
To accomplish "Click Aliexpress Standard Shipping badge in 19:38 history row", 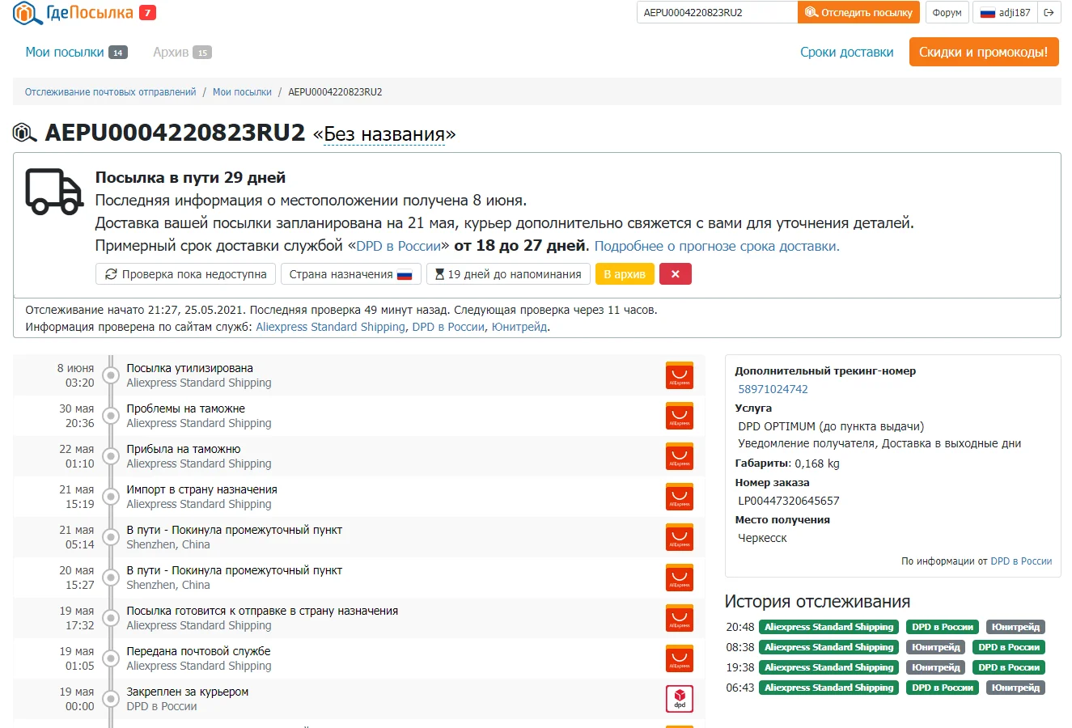I will point(829,667).
